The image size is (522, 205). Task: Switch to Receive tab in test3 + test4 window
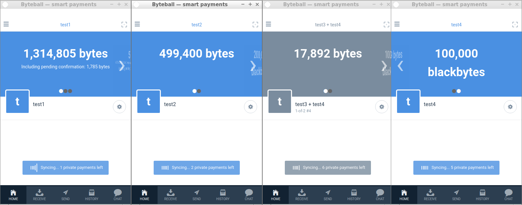[302, 195]
